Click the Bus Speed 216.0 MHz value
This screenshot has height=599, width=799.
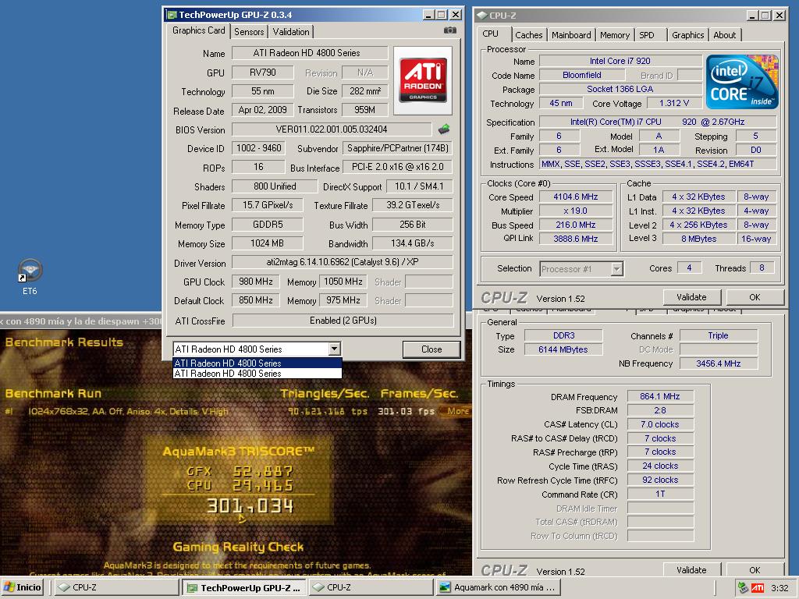pos(576,225)
